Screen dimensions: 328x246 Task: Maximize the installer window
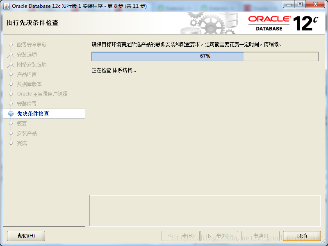[300, 5]
